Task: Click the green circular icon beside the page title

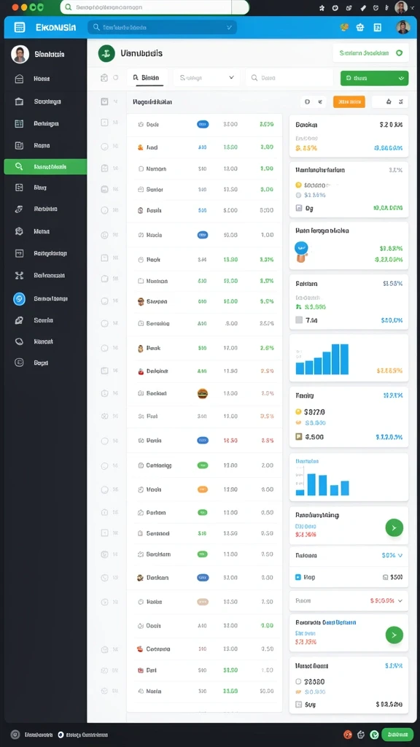Action: click(106, 53)
